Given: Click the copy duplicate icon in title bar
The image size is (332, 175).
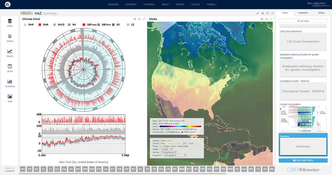Looking at the screenshot, I should [267, 13].
